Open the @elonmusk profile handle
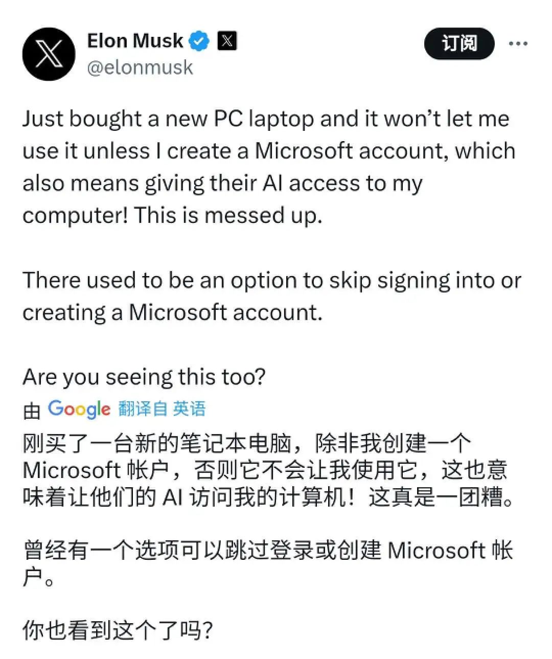Image resolution: width=552 pixels, height=659 pixels. [x=142, y=66]
